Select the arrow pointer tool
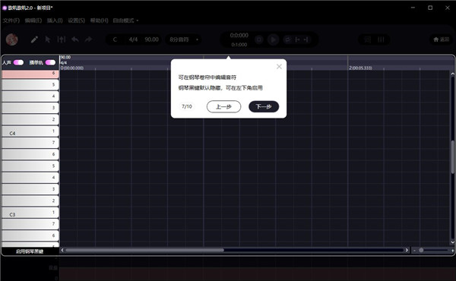 coord(48,39)
